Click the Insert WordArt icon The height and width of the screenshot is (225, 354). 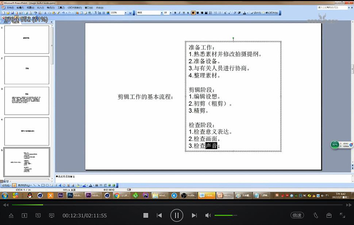(x=59, y=185)
